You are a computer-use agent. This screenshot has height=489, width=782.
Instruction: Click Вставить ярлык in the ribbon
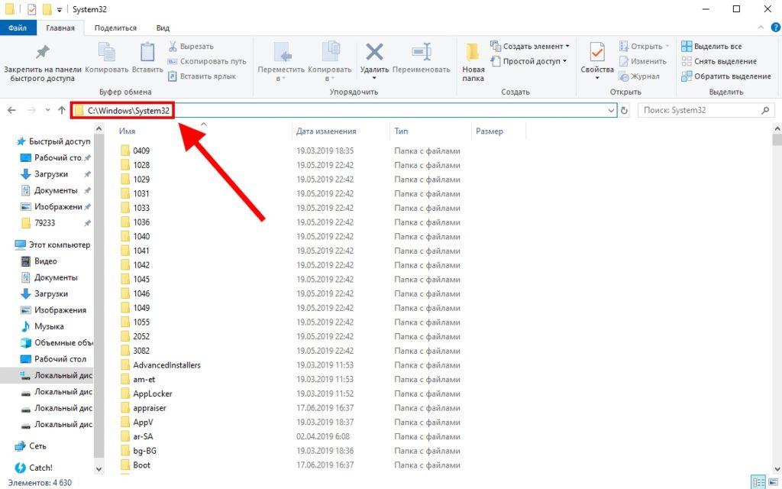tap(202, 76)
